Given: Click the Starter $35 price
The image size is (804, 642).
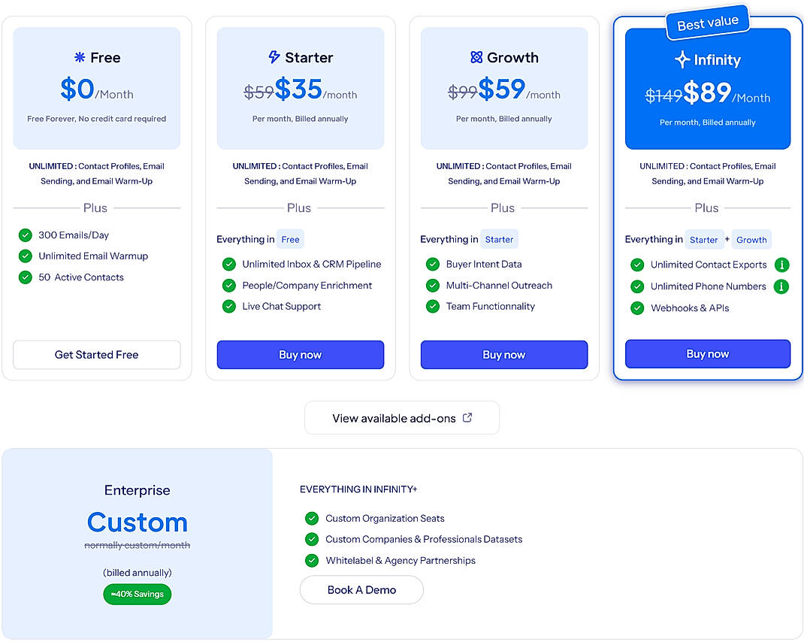Looking at the screenshot, I should click(298, 89).
